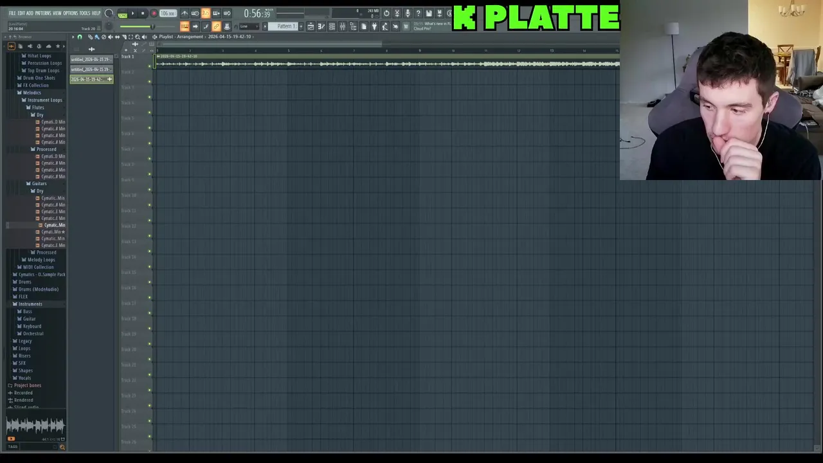Open the ADD menu
The height and width of the screenshot is (463, 823).
[x=30, y=13]
